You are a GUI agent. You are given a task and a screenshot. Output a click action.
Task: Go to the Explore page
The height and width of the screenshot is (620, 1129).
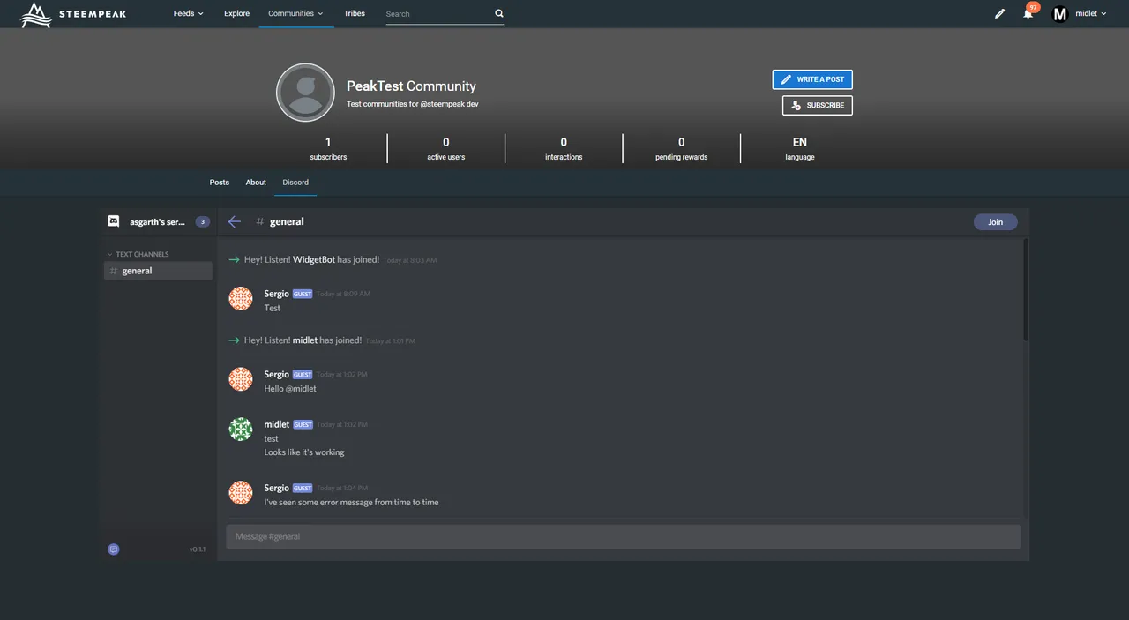[236, 14]
